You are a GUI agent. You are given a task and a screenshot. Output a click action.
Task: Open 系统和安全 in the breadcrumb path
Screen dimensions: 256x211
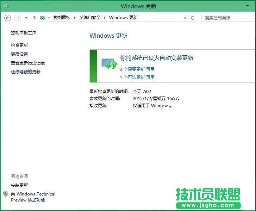tap(90, 18)
